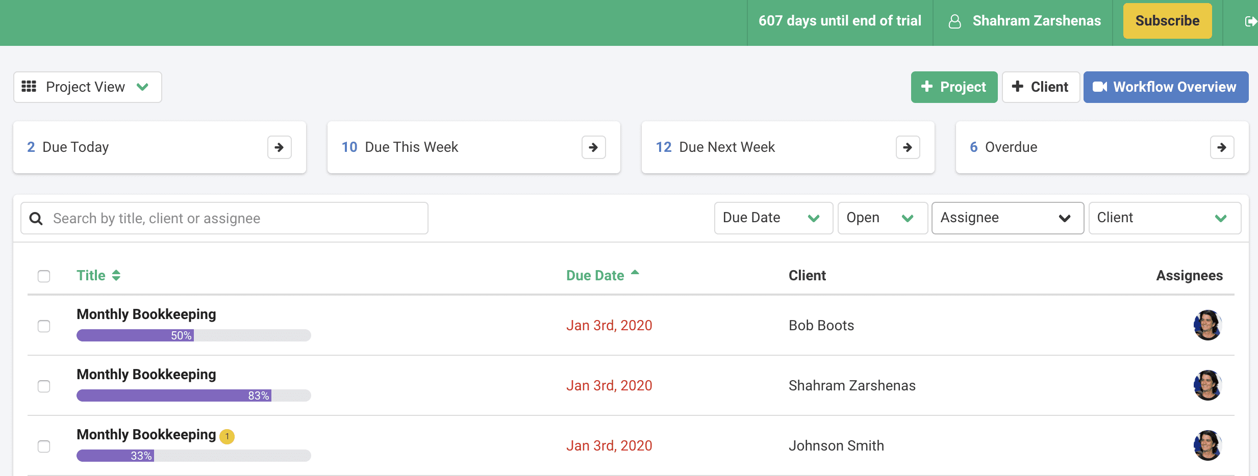Click the yellow Subscribe button
1258x476 pixels.
pos(1167,21)
